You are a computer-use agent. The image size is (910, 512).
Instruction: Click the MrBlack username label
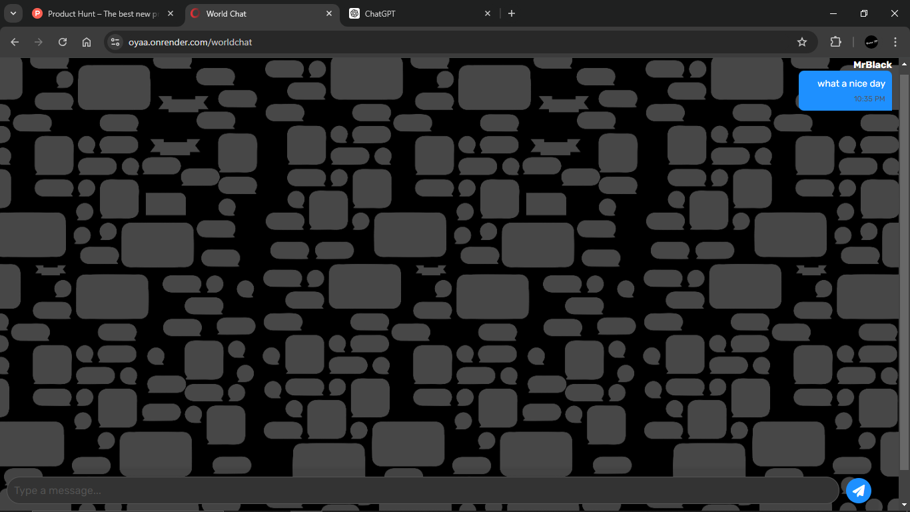pyautogui.click(x=872, y=65)
